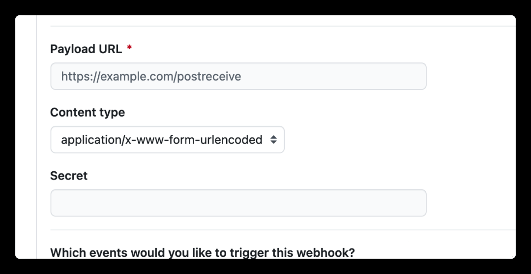Focus the Payload URL input field

[x=238, y=76]
